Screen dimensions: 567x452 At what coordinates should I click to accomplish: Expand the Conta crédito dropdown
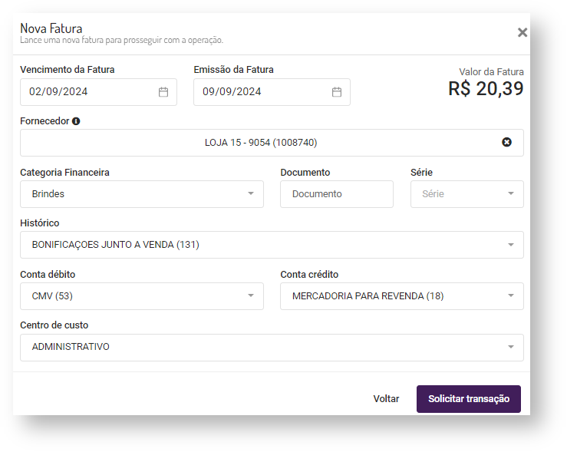[x=511, y=296]
